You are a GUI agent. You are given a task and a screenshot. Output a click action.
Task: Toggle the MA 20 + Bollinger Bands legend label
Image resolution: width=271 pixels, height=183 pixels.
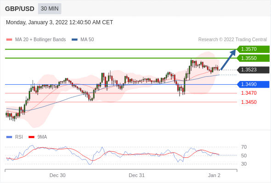click(x=40, y=40)
